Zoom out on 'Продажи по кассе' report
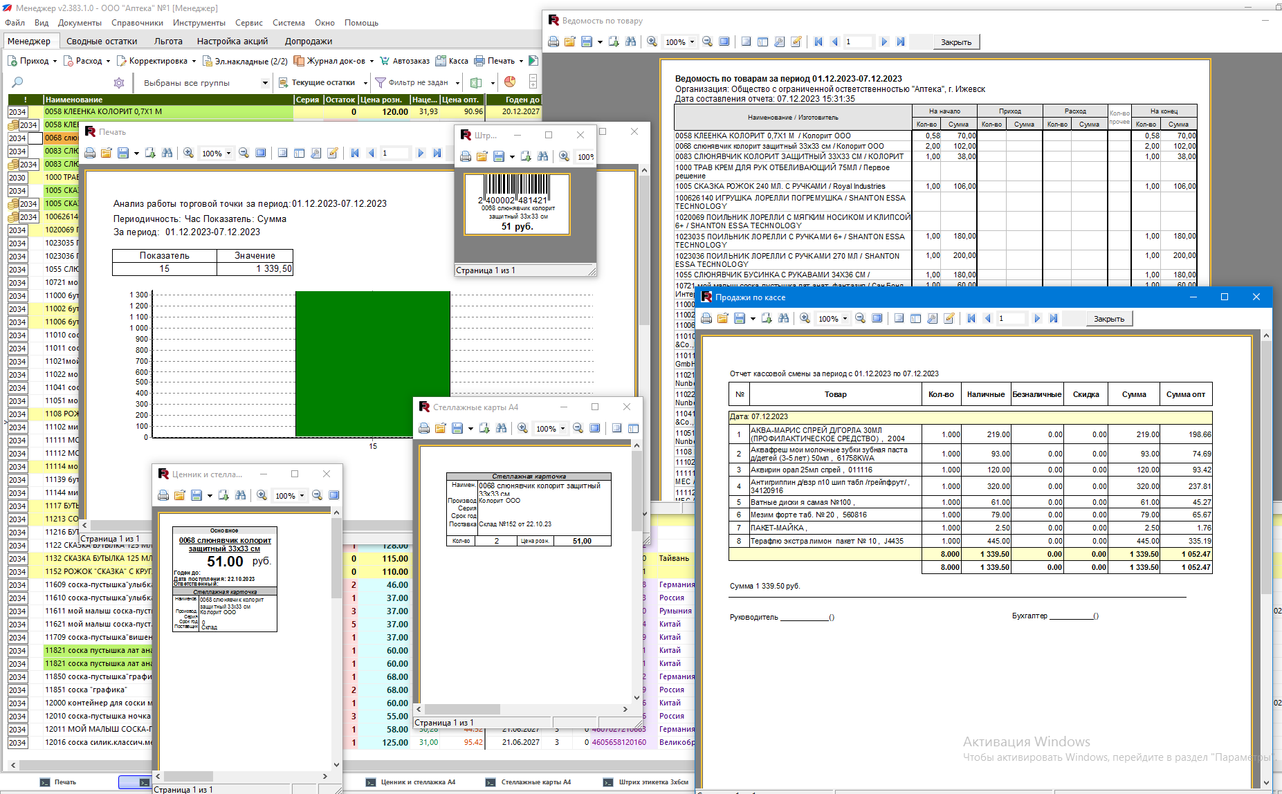Screen dimensions: 1282x794 pos(861,318)
